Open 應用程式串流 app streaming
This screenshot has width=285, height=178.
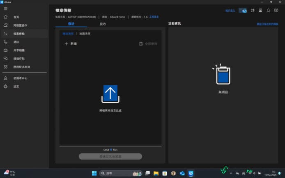tap(21, 67)
